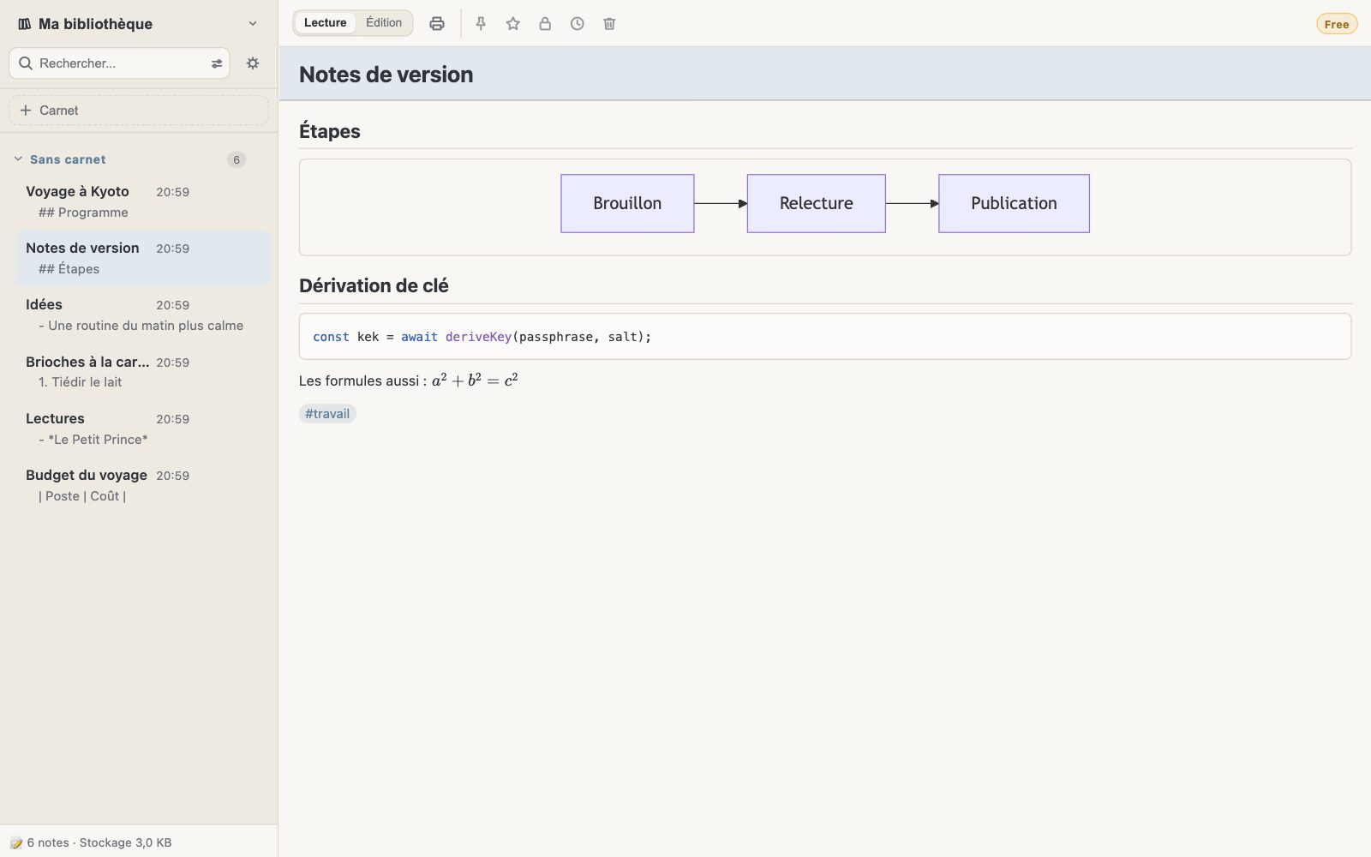Click the notes emoji in status bar
Image resolution: width=1371 pixels, height=857 pixels.
[x=16, y=842]
